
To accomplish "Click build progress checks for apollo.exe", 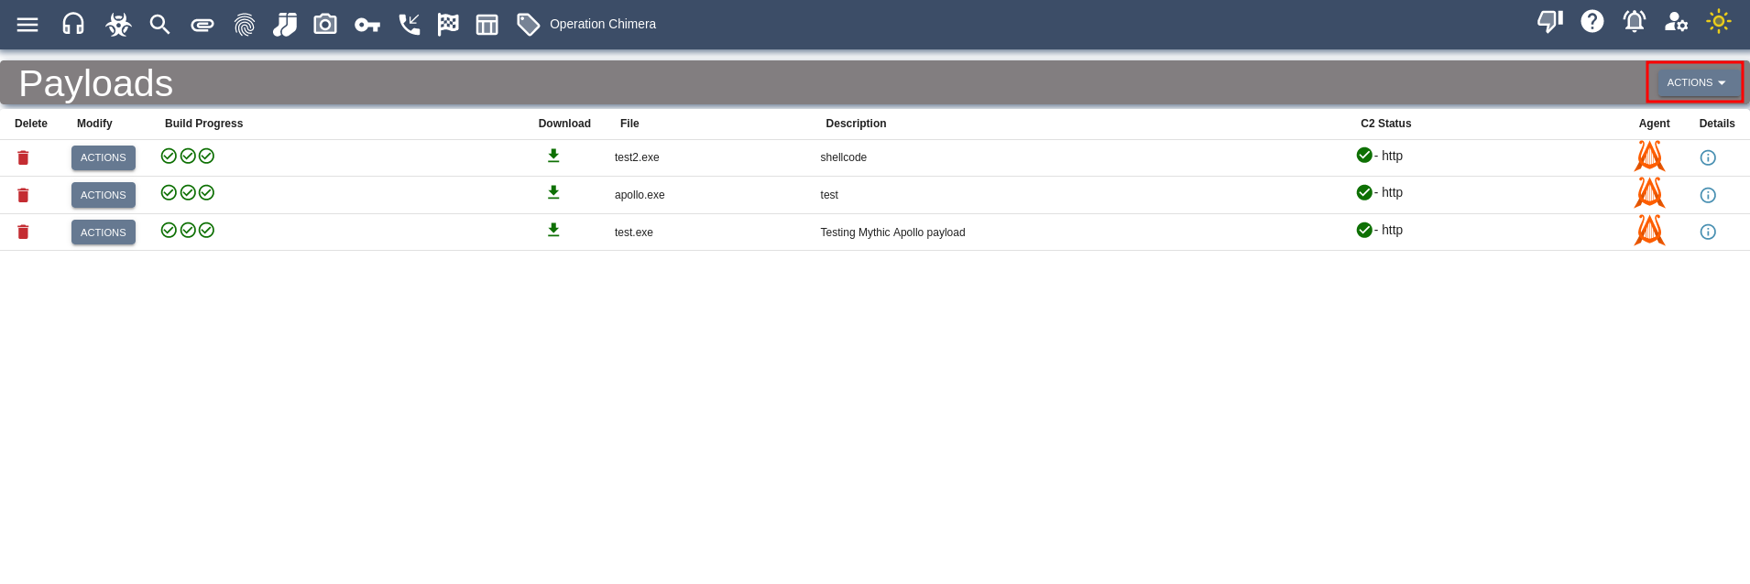I will [x=188, y=192].
